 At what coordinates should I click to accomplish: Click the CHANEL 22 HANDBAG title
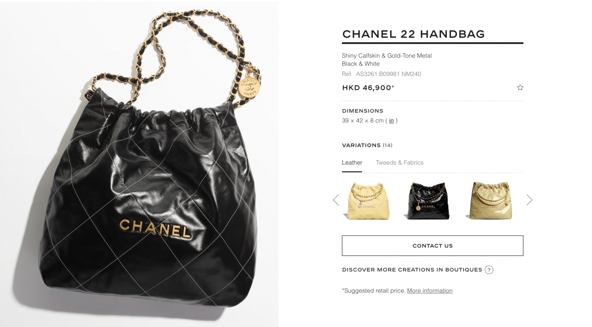click(x=413, y=34)
